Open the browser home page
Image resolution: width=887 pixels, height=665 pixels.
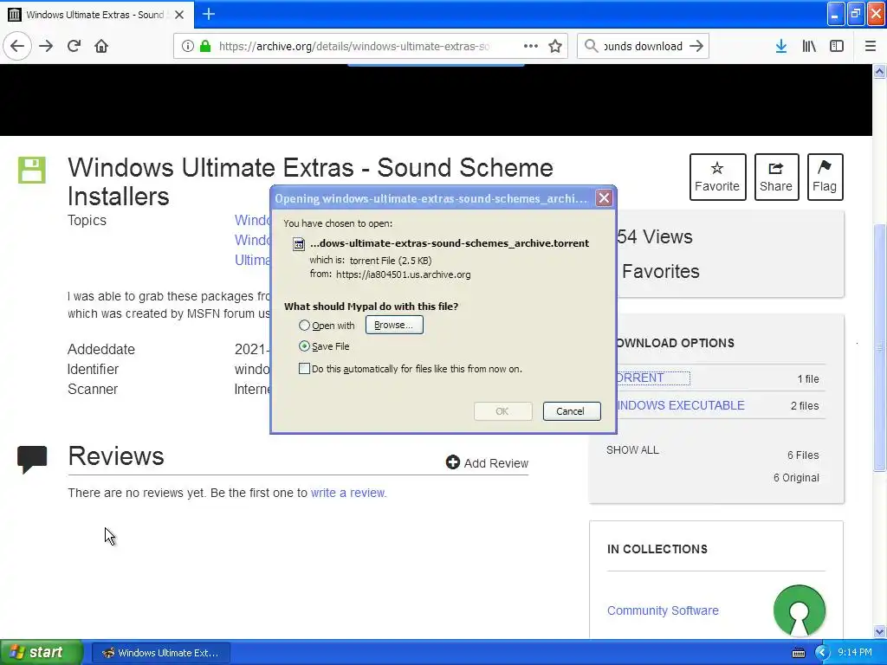(x=101, y=46)
